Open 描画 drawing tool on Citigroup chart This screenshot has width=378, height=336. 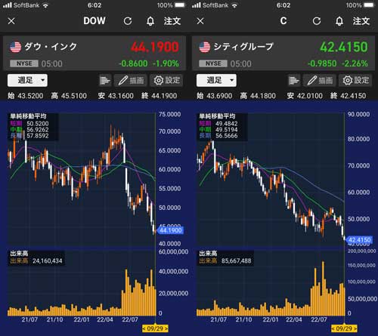pyautogui.click(x=320, y=81)
